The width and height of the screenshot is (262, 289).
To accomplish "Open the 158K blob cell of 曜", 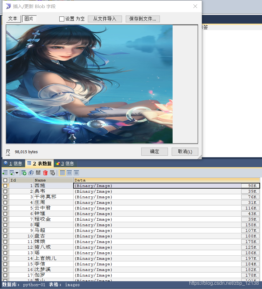I will pyautogui.click(x=251, y=225).
